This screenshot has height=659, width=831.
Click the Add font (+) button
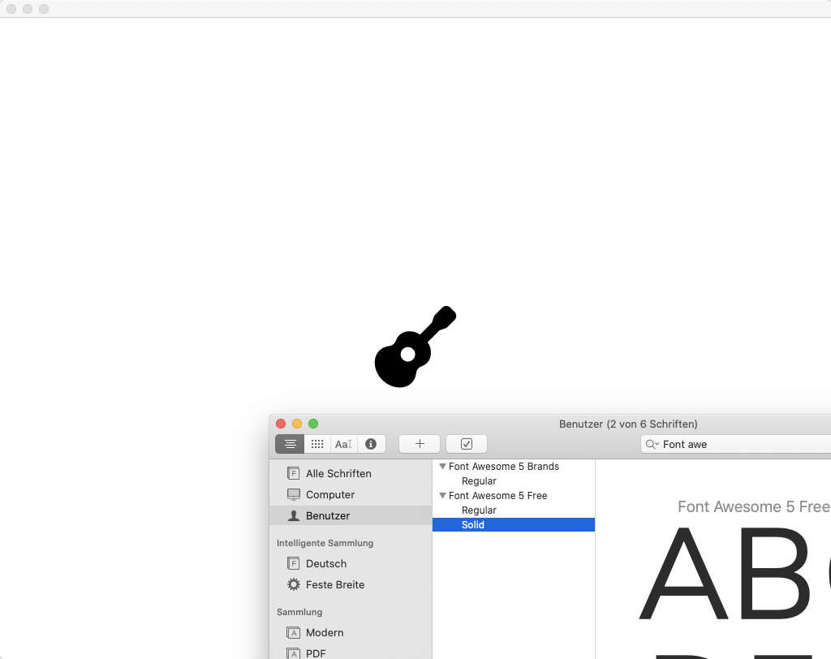(419, 444)
